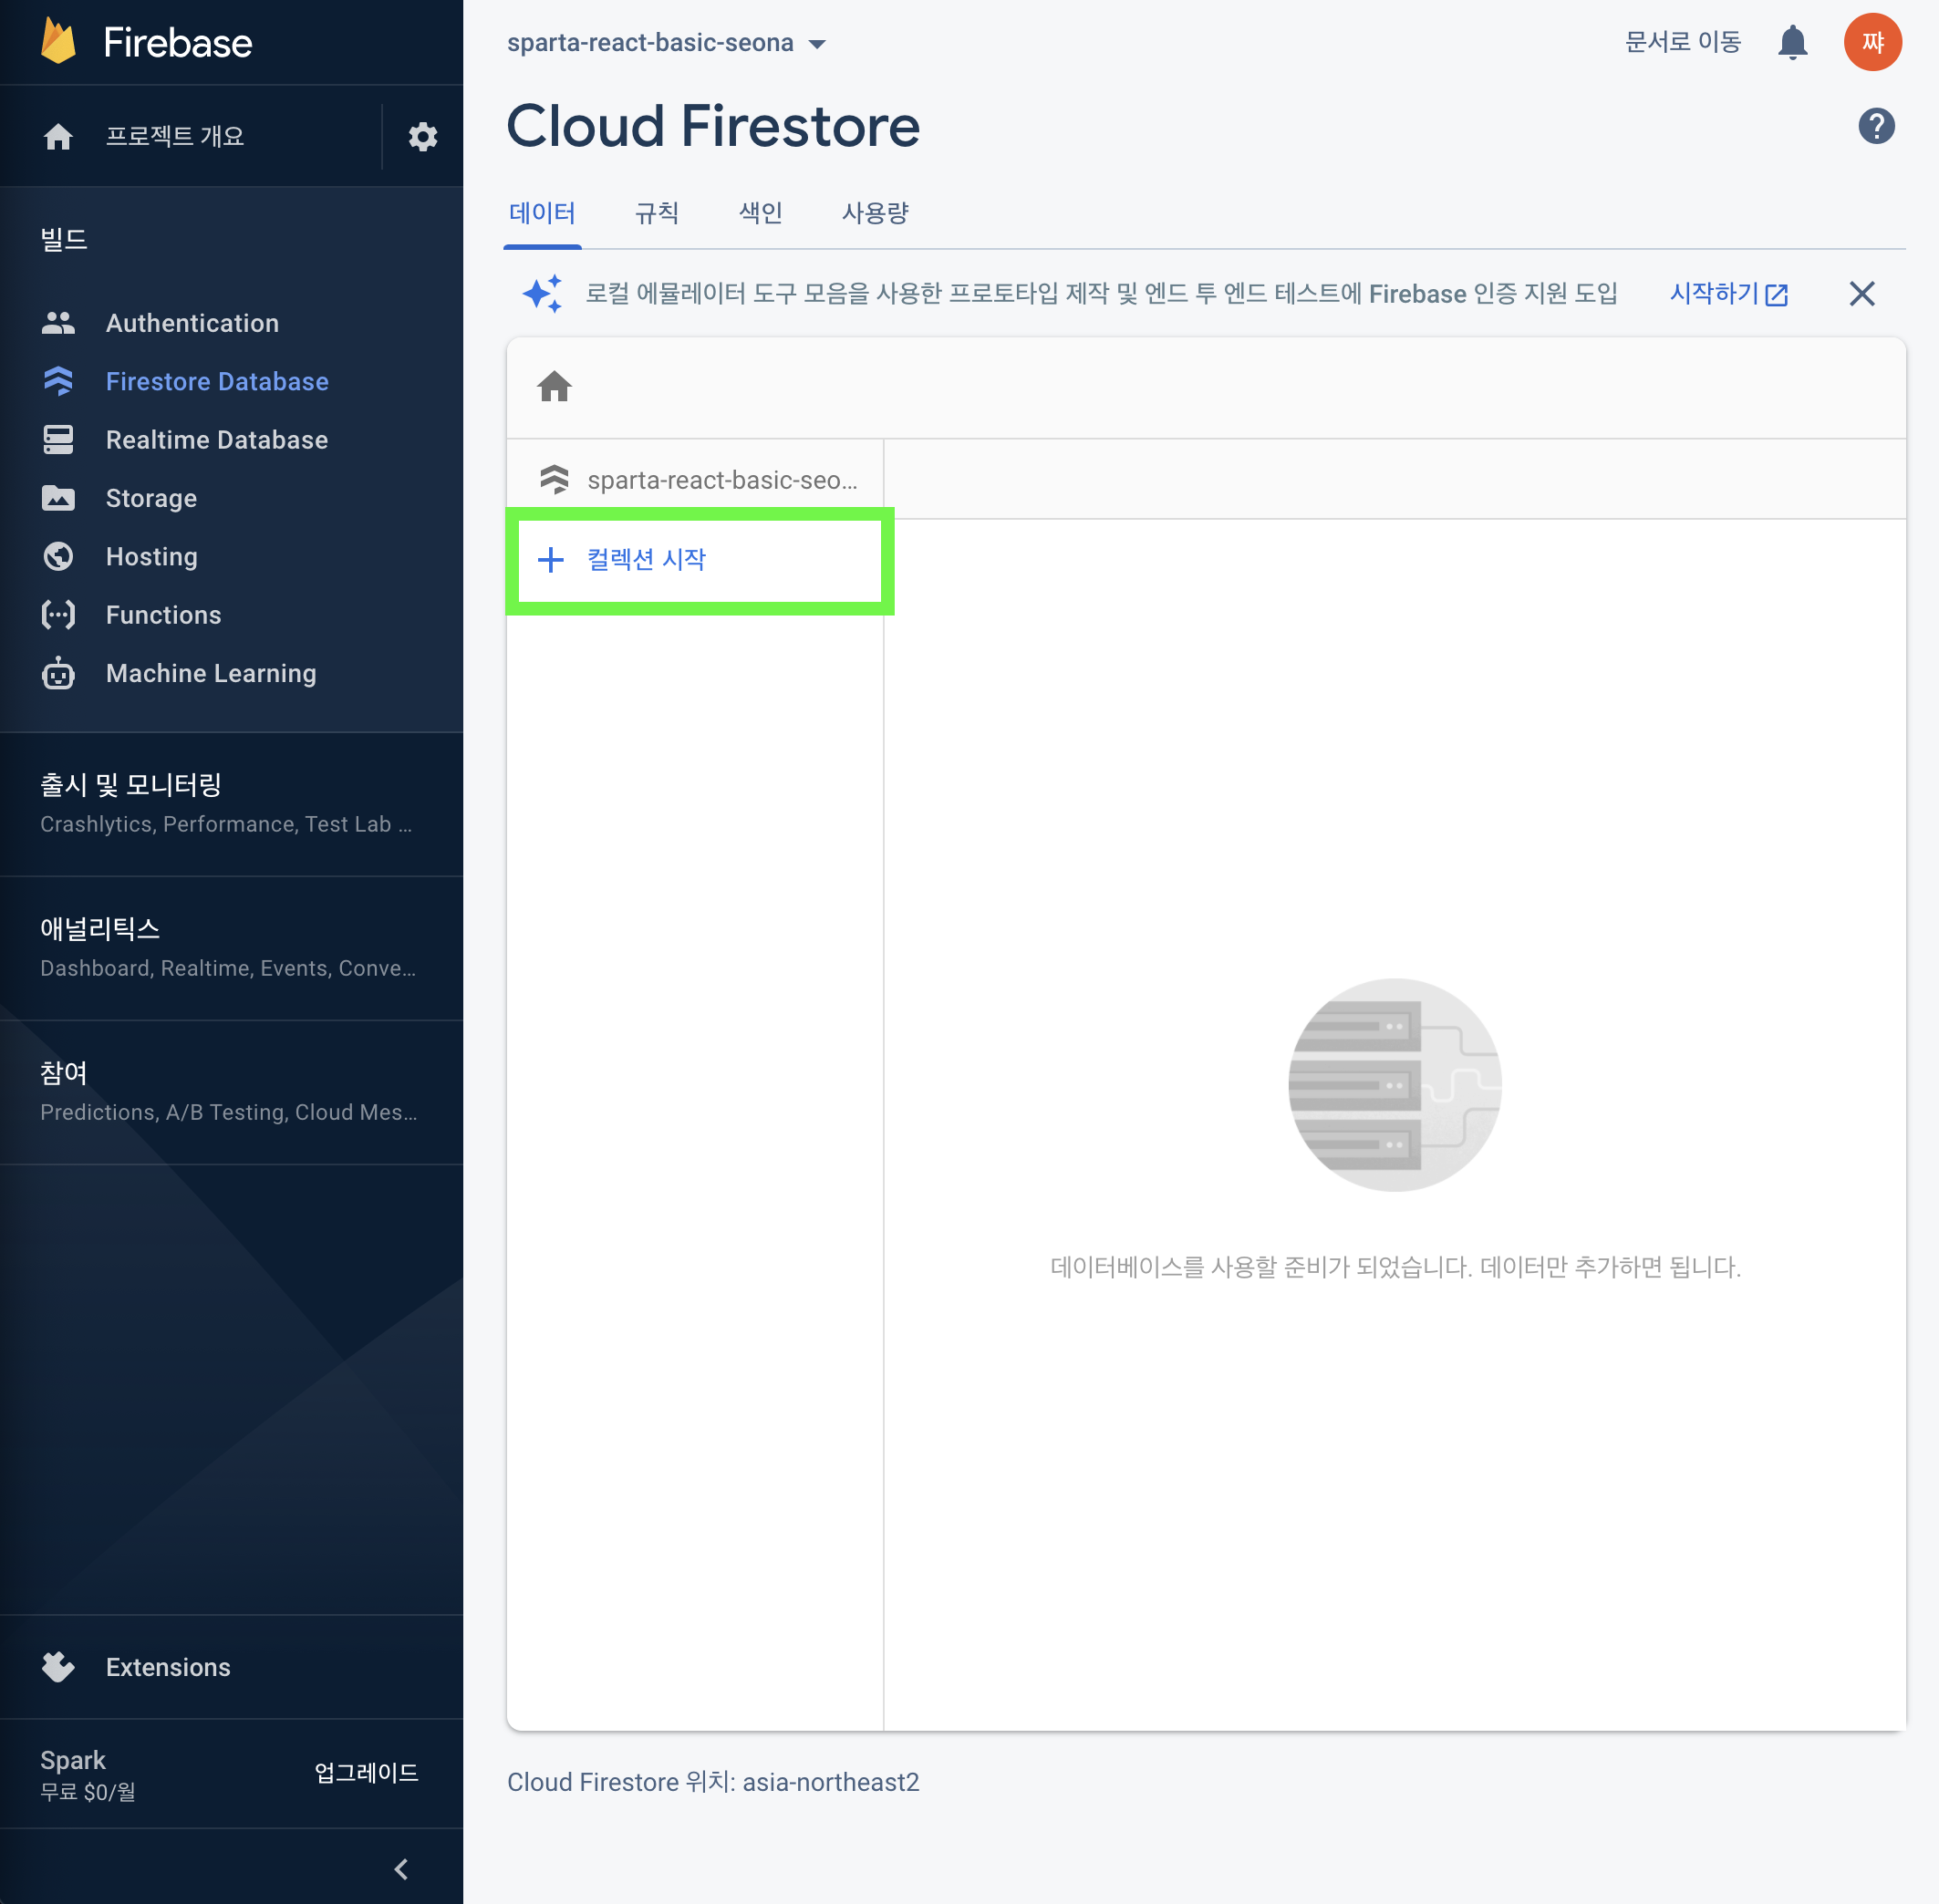Open notifications bell icon

click(1792, 42)
